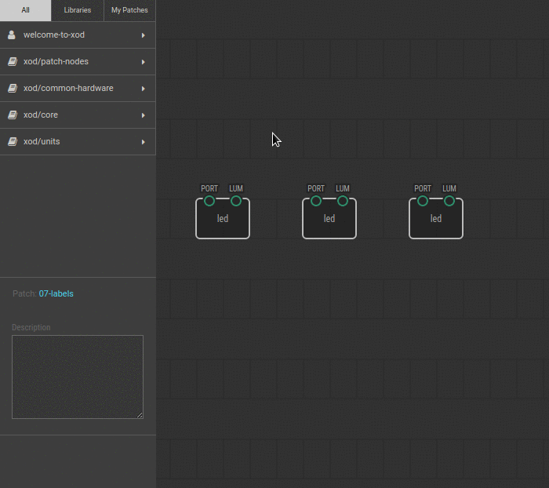Click the book icon beside xod/patch-nodes
The width and height of the screenshot is (549, 488).
coord(12,62)
